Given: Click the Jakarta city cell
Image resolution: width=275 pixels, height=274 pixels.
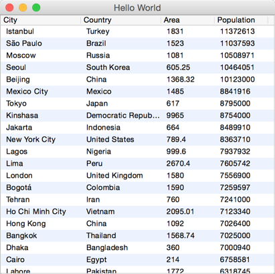Looking at the screenshot, I should pyautogui.click(x=19, y=128).
